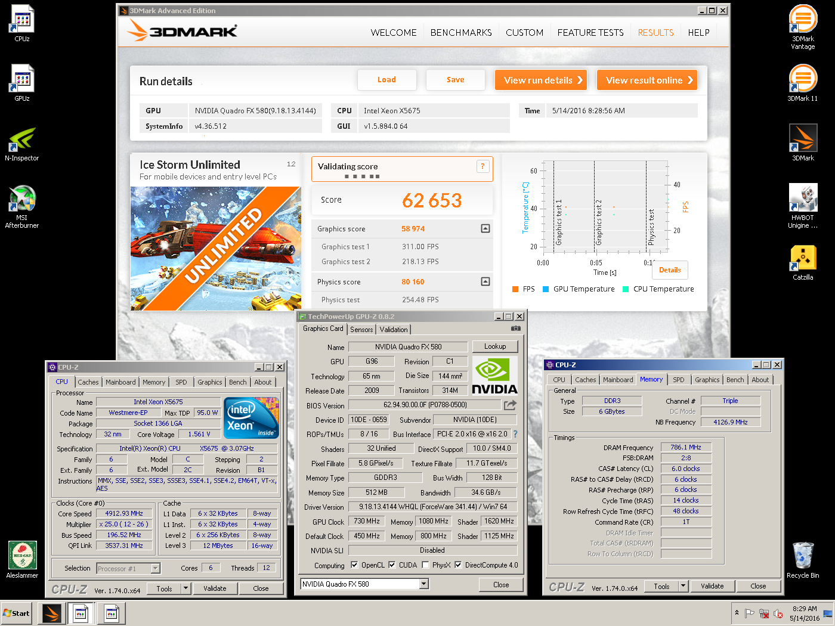Collapse the Physics score section
Image resolution: width=835 pixels, height=626 pixels.
coord(485,281)
